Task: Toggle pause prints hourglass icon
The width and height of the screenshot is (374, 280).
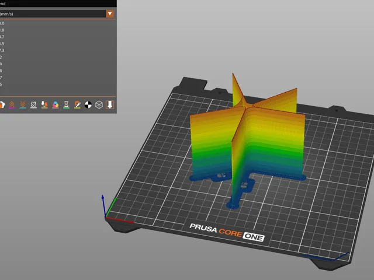Action: click(x=66, y=105)
